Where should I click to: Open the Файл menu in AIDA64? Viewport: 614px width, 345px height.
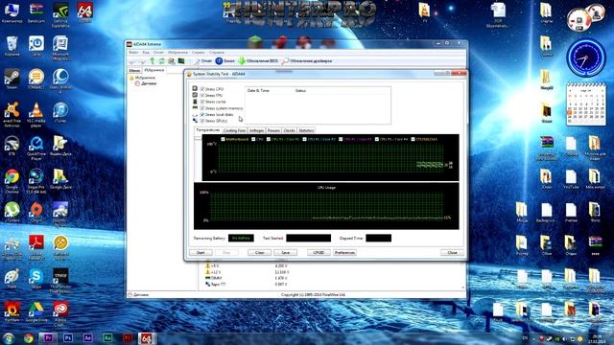133,53
